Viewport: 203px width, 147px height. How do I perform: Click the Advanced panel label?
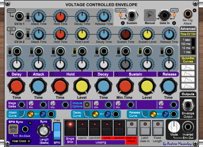tap(188, 29)
